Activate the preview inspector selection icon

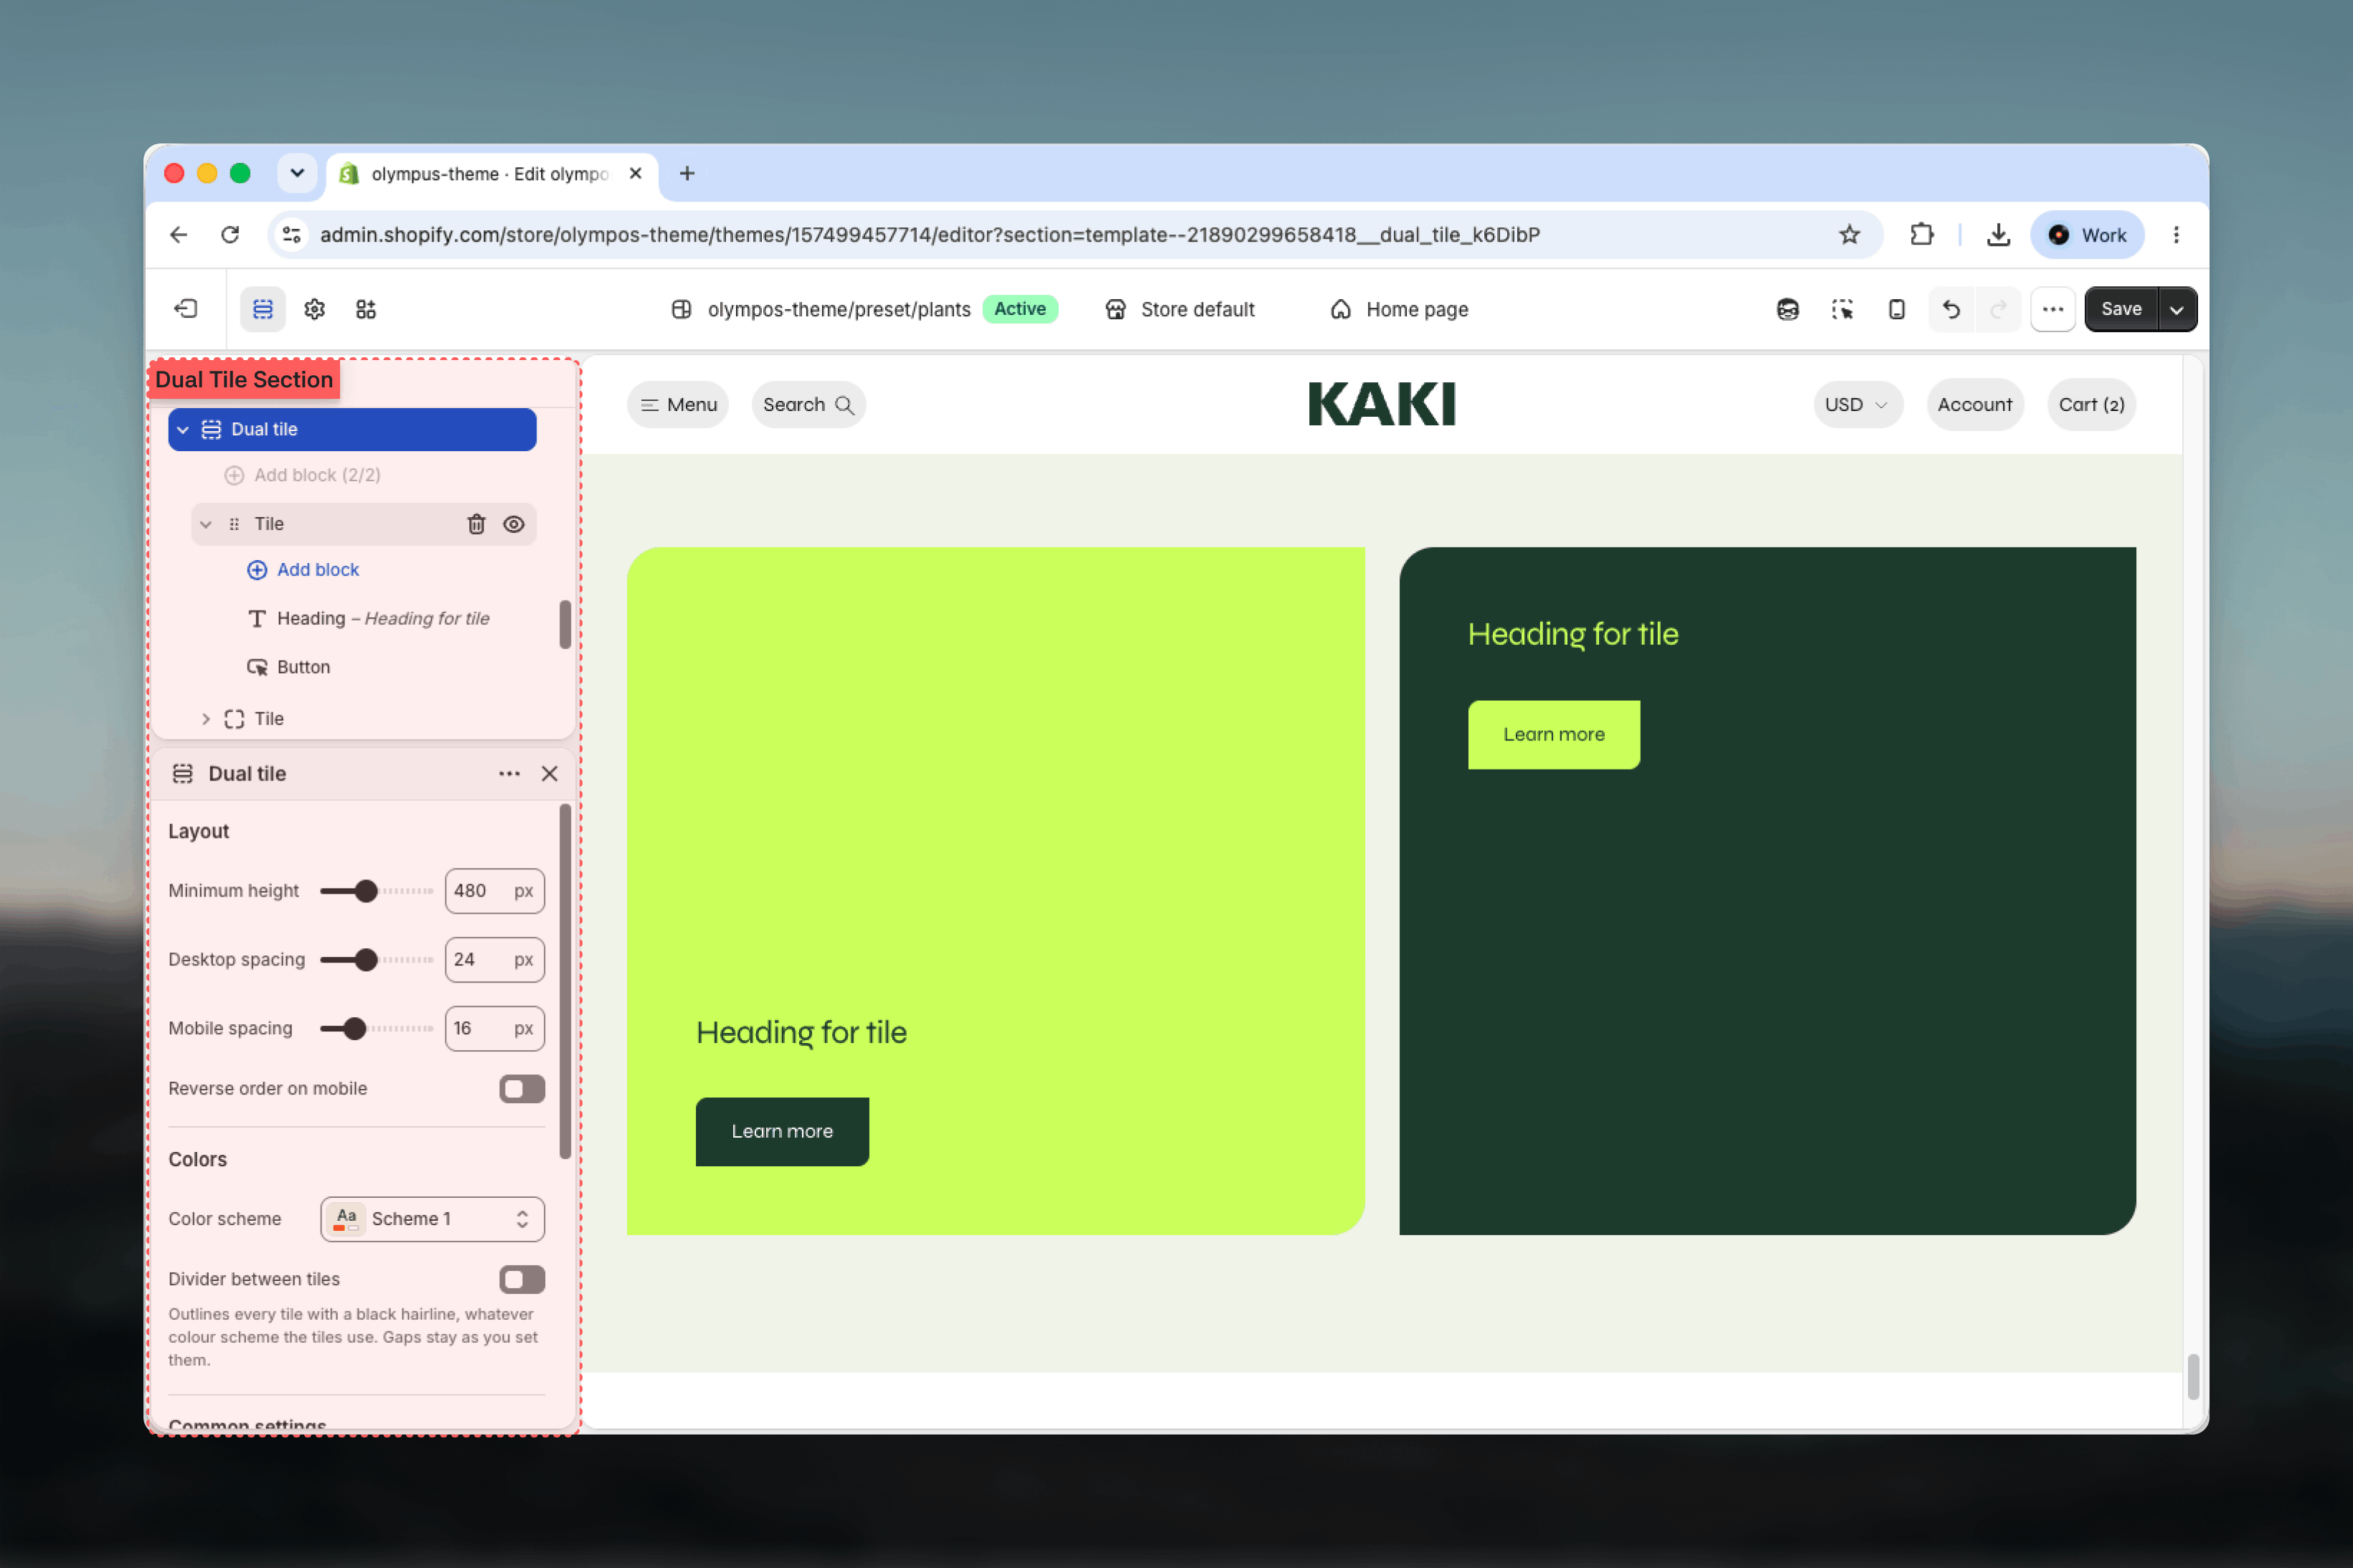(1842, 309)
